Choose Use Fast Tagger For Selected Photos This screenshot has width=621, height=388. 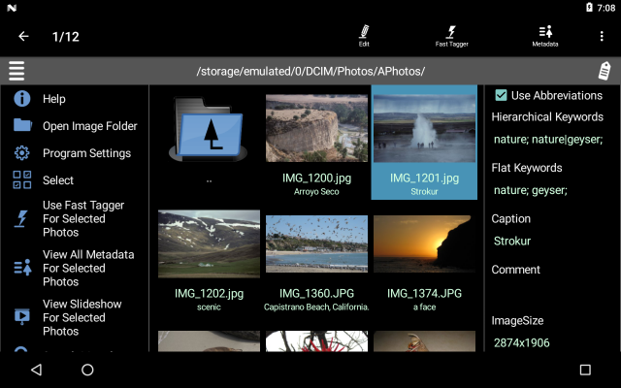point(83,218)
